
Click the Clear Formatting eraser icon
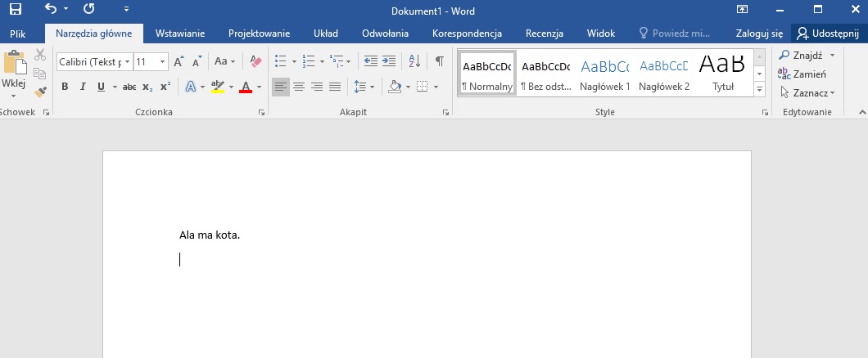coord(255,61)
